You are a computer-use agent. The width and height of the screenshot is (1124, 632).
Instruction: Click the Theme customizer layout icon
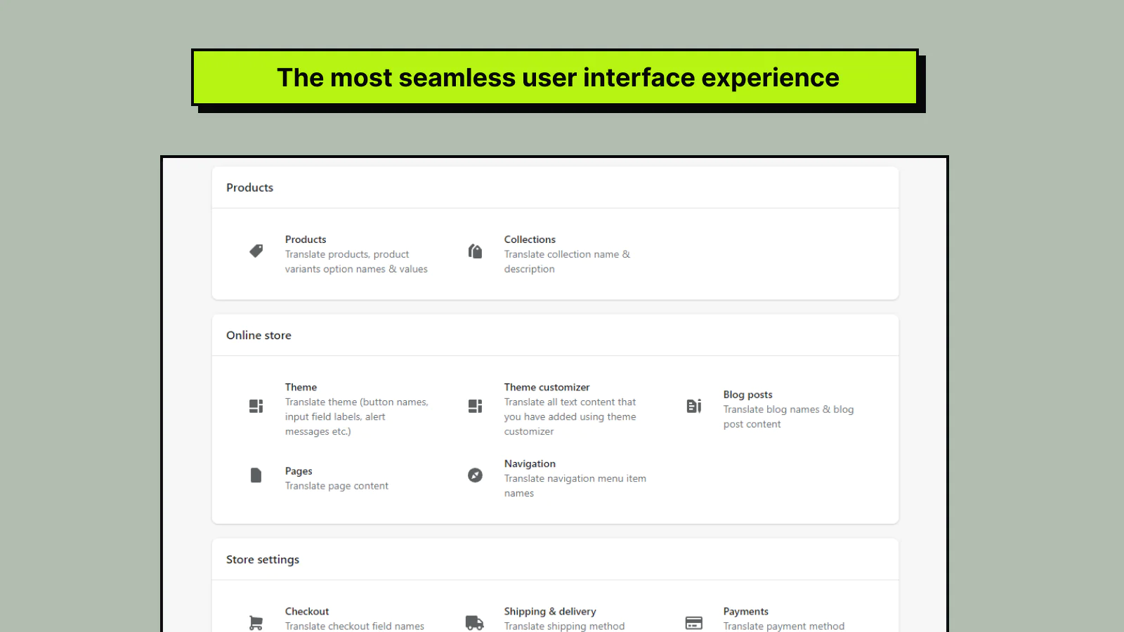476,406
